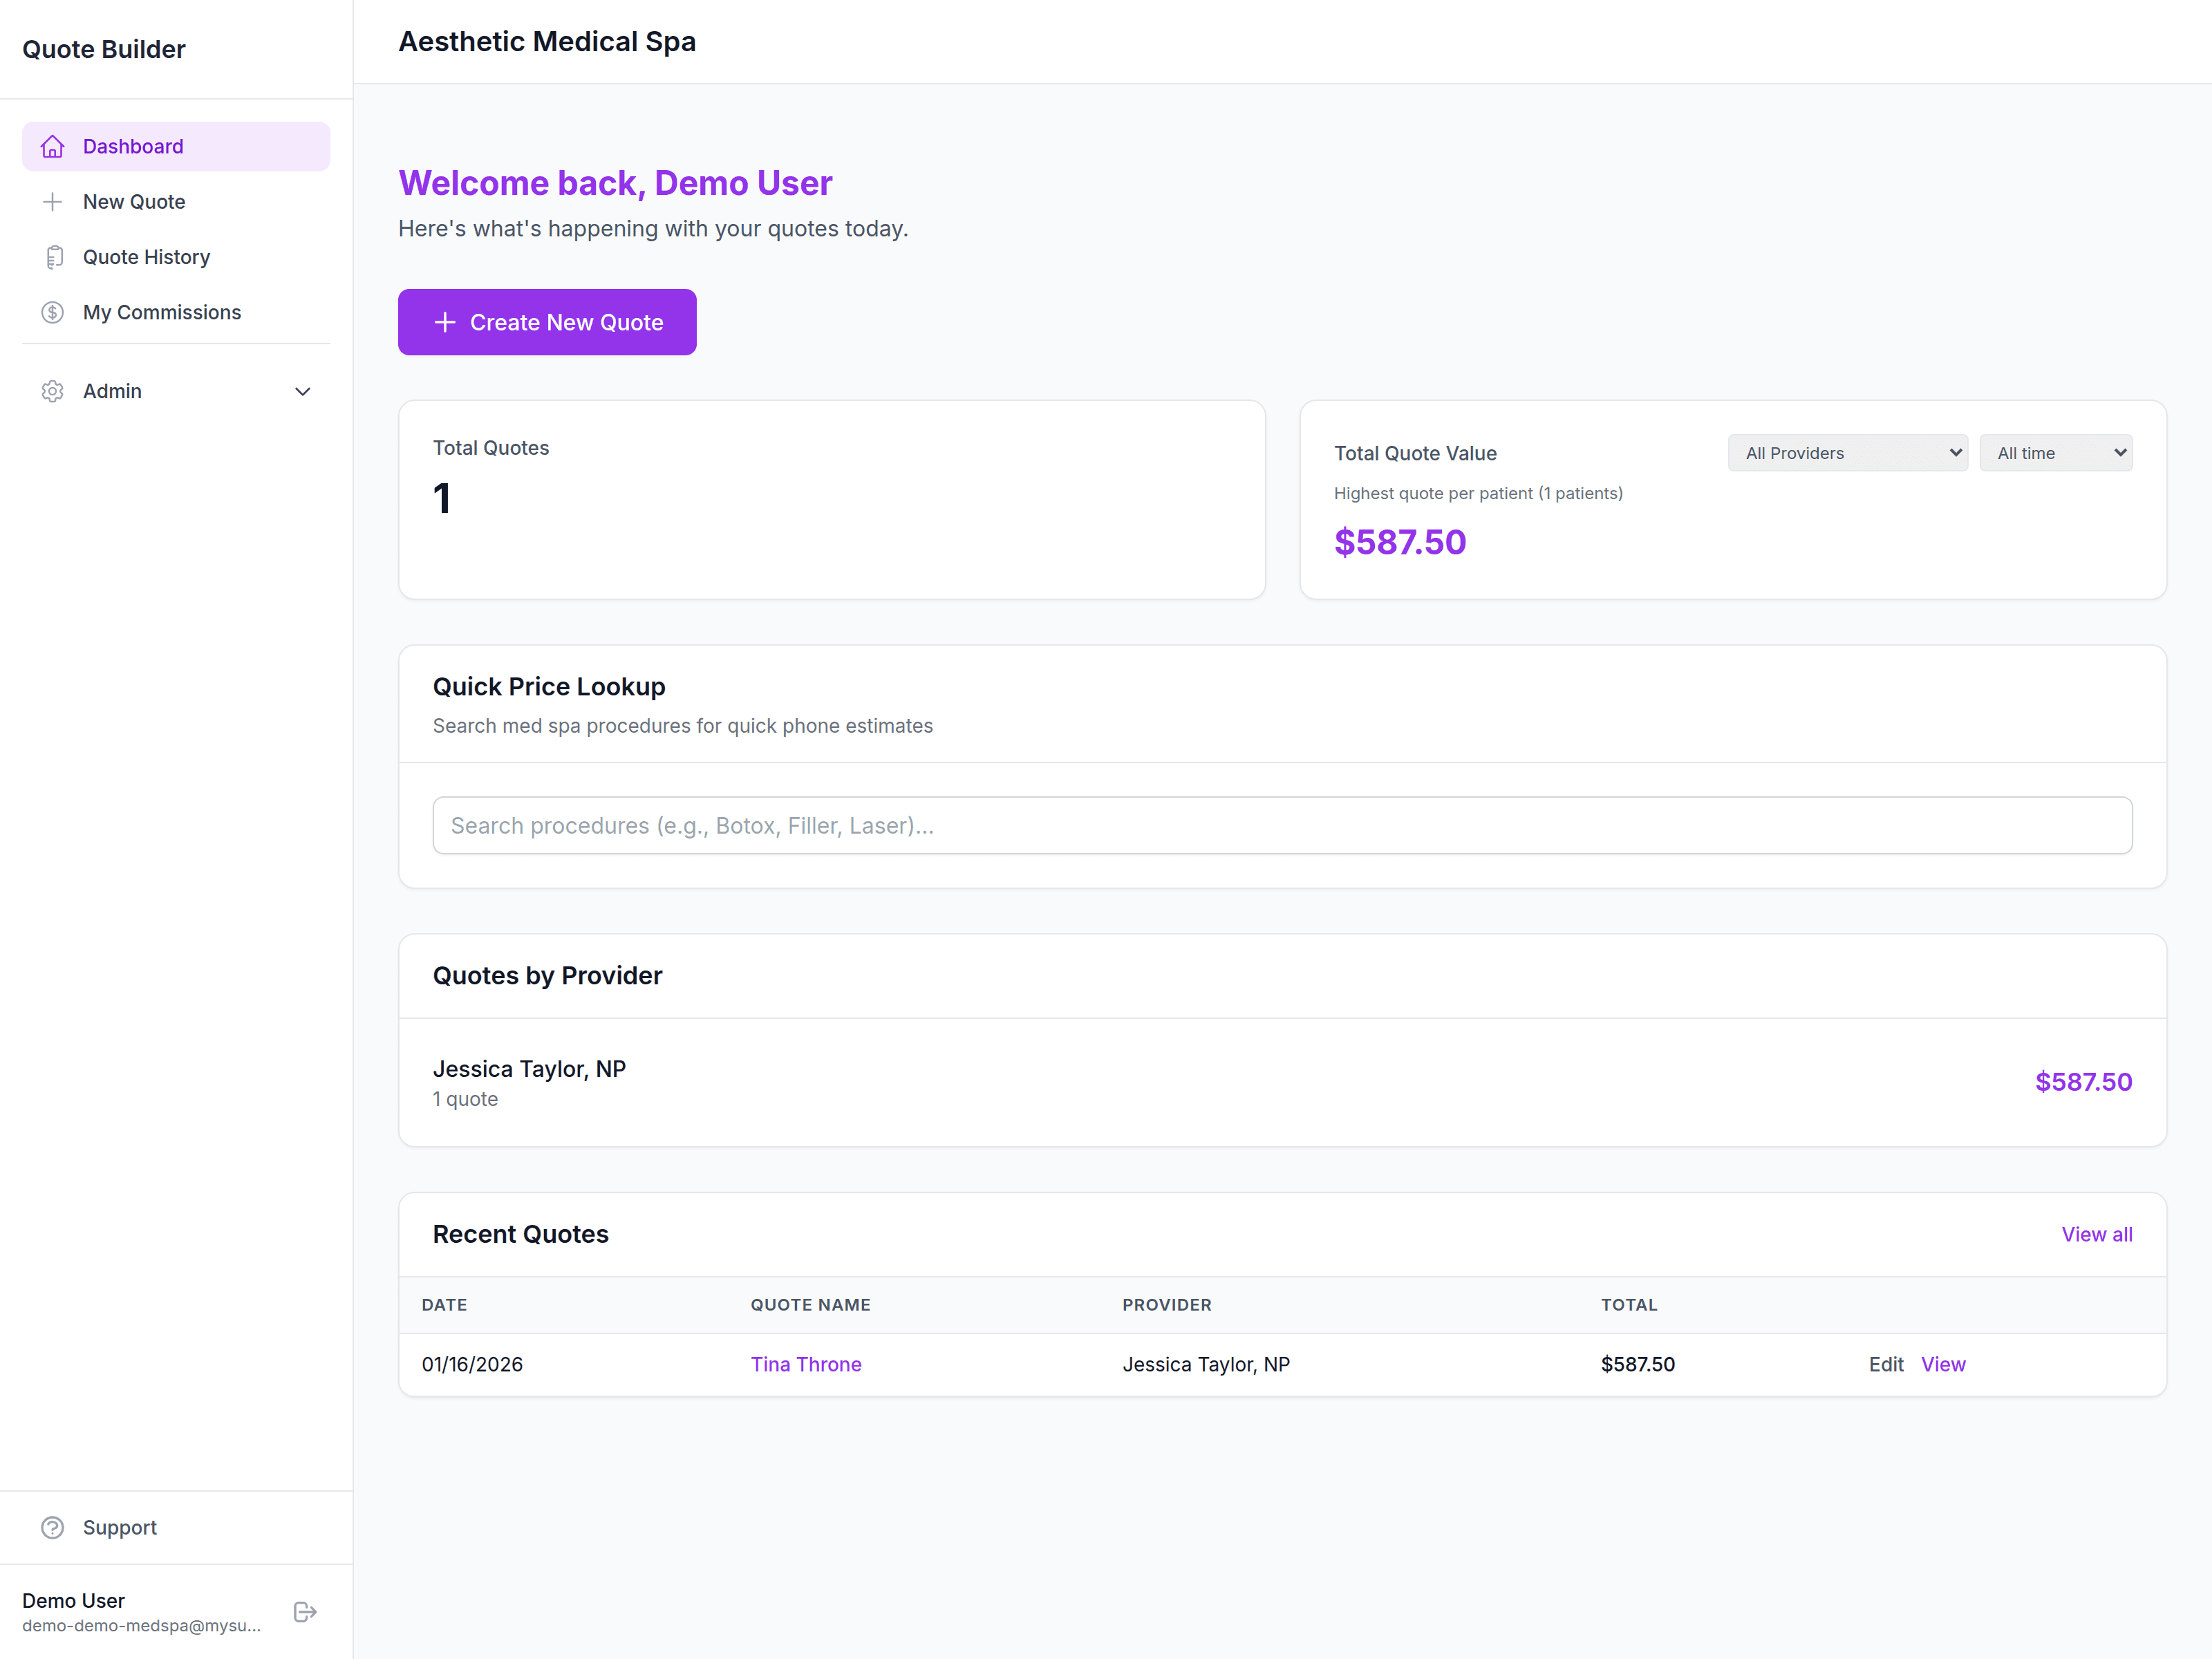Image resolution: width=2212 pixels, height=1659 pixels.
Task: Click the Jessica Taylor, NP provider row
Action: [1282, 1082]
